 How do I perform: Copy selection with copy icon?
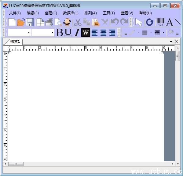point(86,22)
